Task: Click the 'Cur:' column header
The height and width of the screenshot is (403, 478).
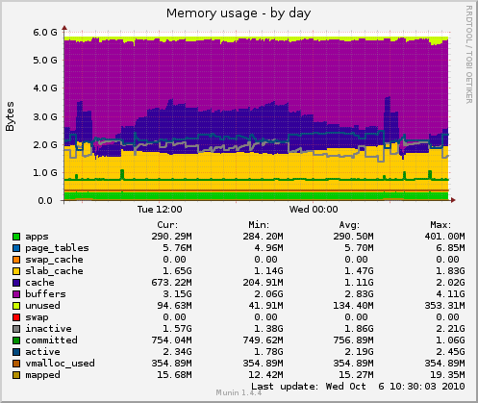Action: tap(167, 225)
